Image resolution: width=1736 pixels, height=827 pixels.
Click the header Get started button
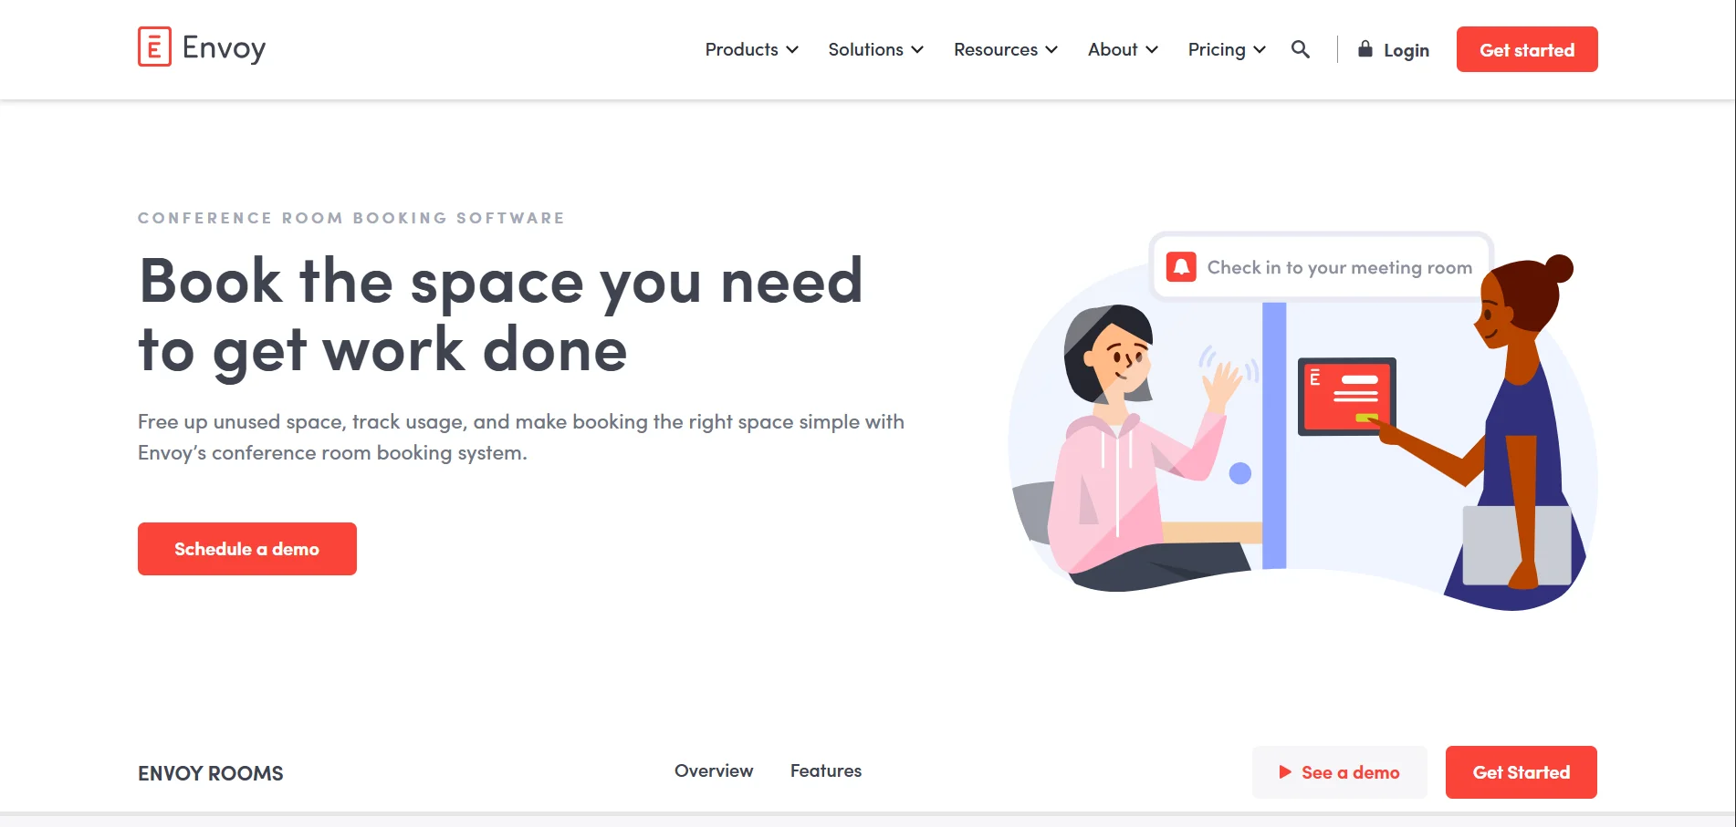pyautogui.click(x=1527, y=49)
